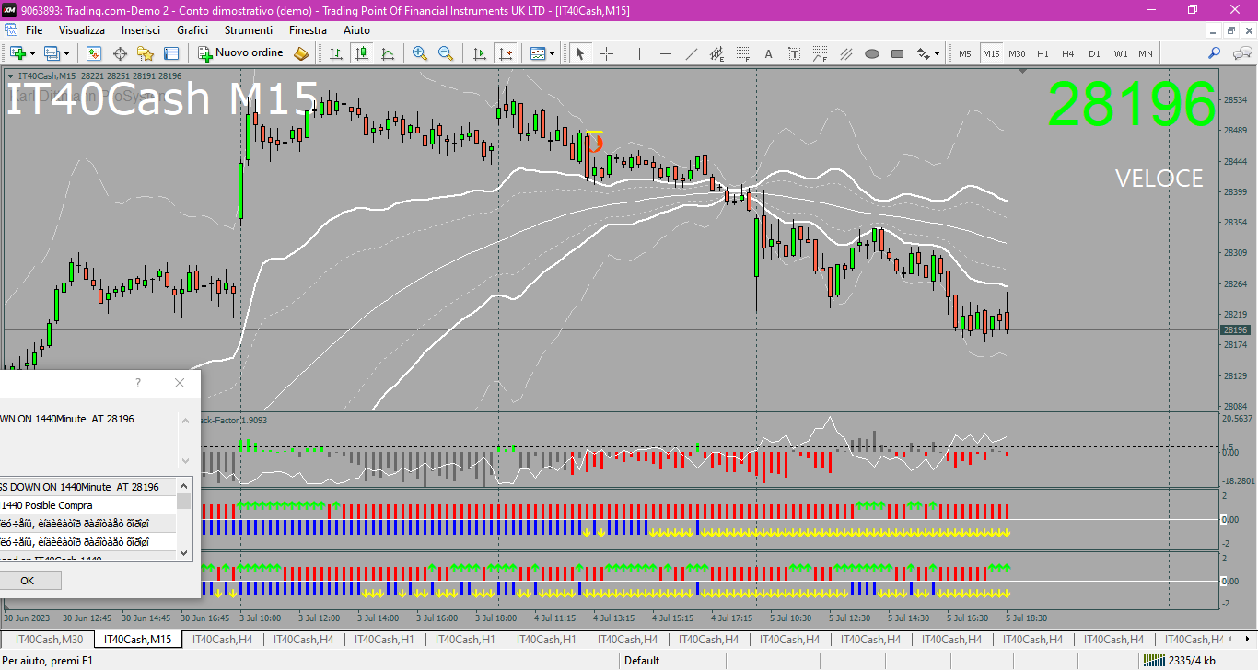Switch timeframe to MN
This screenshot has width=1258, height=670.
pyautogui.click(x=1146, y=53)
